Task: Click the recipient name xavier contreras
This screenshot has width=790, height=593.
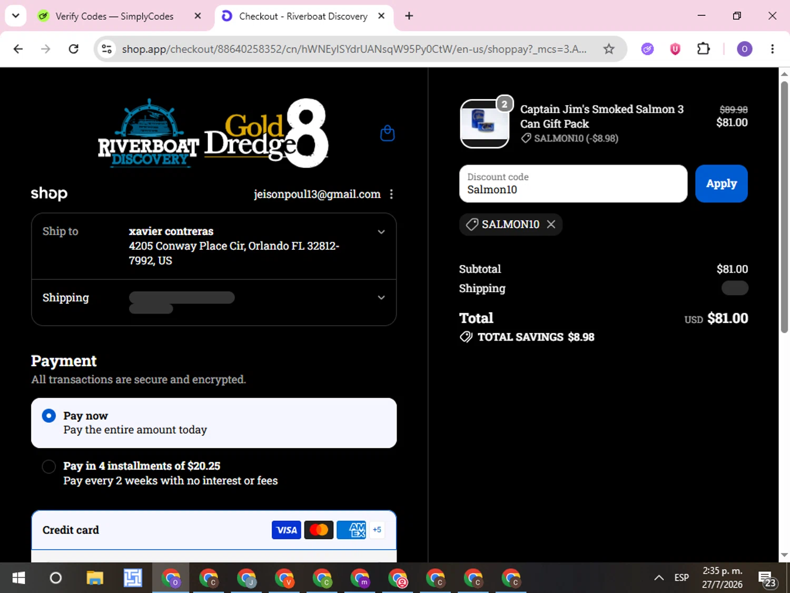Action: (171, 231)
